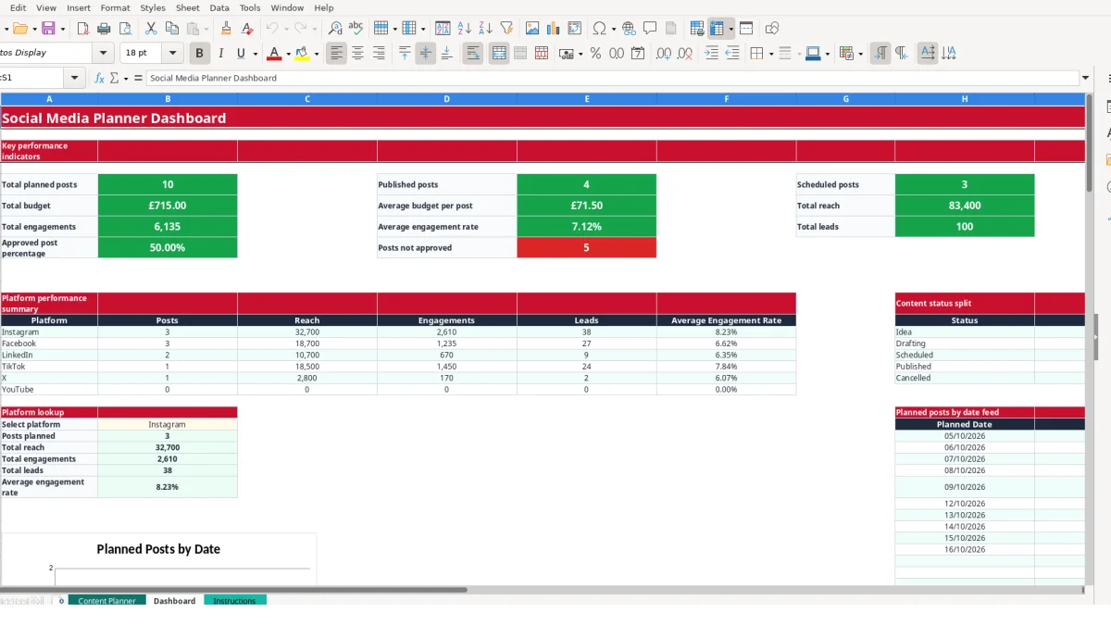Viewport: 1111px width, 625px height.
Task: Click the Formula equals button
Action: [138, 79]
